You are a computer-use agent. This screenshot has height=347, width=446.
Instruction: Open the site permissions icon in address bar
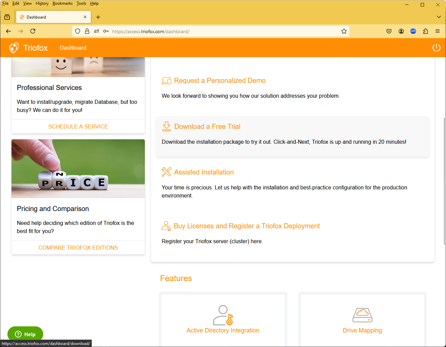97,31
